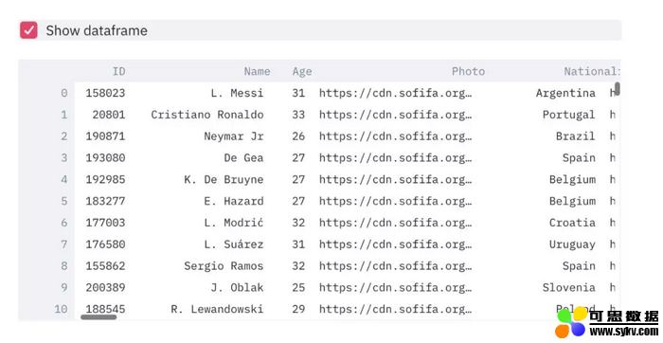Click E. Hazard's Belgium nationality cell
This screenshot has width=663, height=343.
point(572,201)
